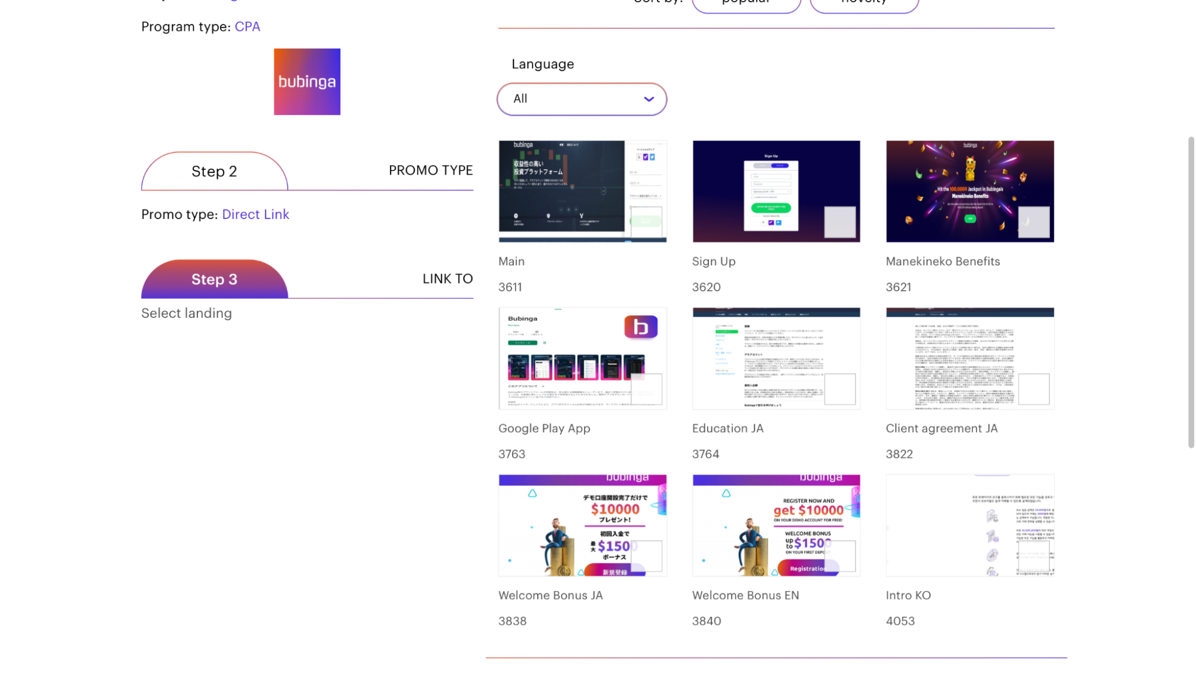This screenshot has height=678, width=1196.
Task: Click the Direct Link promo type
Action: point(255,214)
